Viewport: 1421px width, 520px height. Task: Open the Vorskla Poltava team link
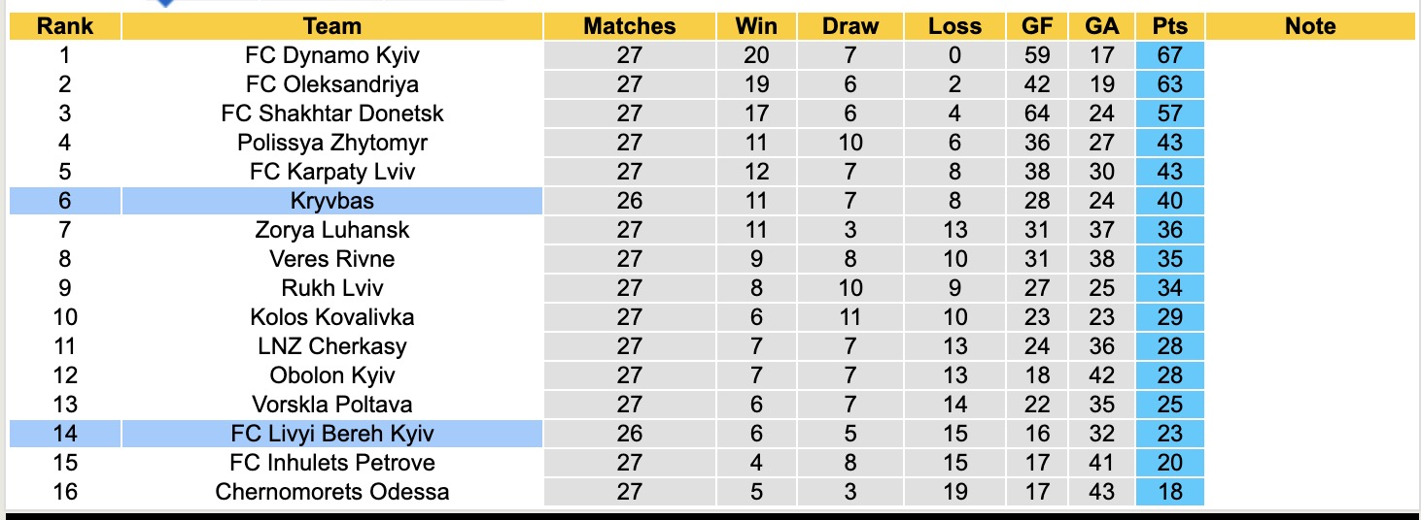[332, 405]
